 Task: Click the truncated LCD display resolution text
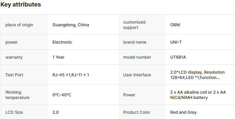197,75
